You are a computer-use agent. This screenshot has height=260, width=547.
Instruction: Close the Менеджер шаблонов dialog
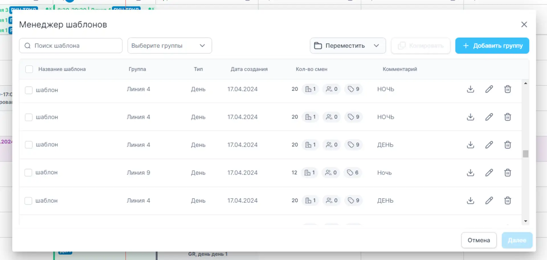[x=524, y=24]
